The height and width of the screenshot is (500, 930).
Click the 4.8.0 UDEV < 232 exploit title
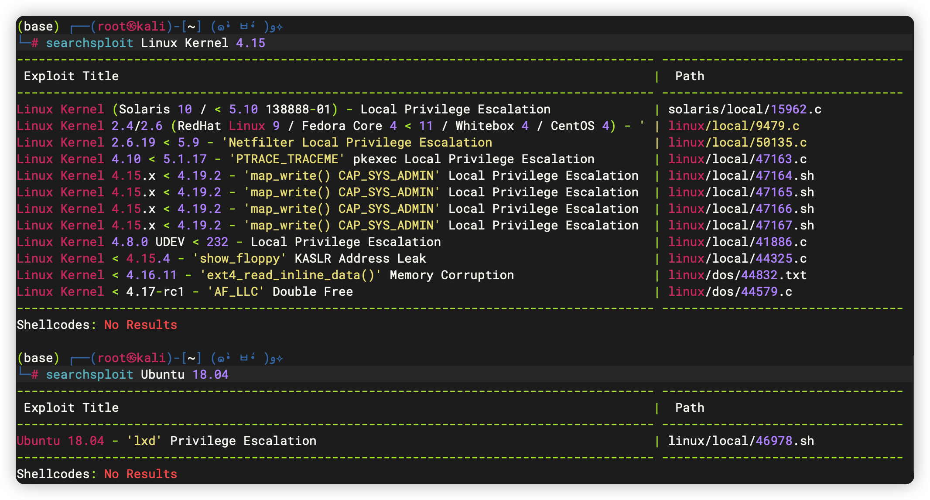pyautogui.click(x=229, y=242)
